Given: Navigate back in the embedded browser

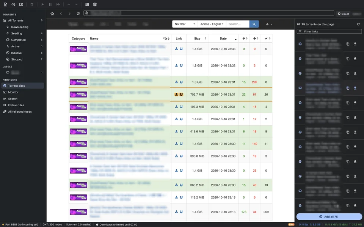Looking at the screenshot, I should (x=61, y=14).
